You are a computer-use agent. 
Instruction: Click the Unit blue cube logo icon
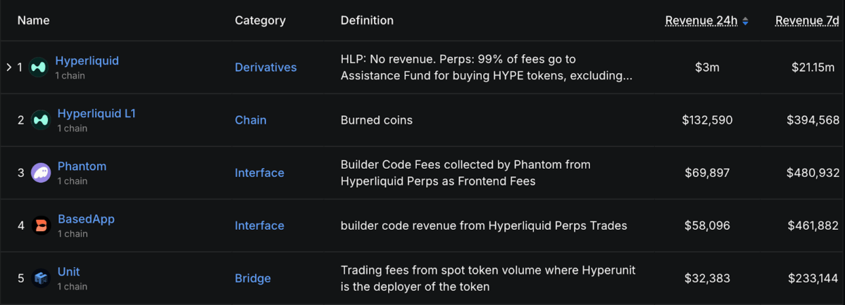41,278
